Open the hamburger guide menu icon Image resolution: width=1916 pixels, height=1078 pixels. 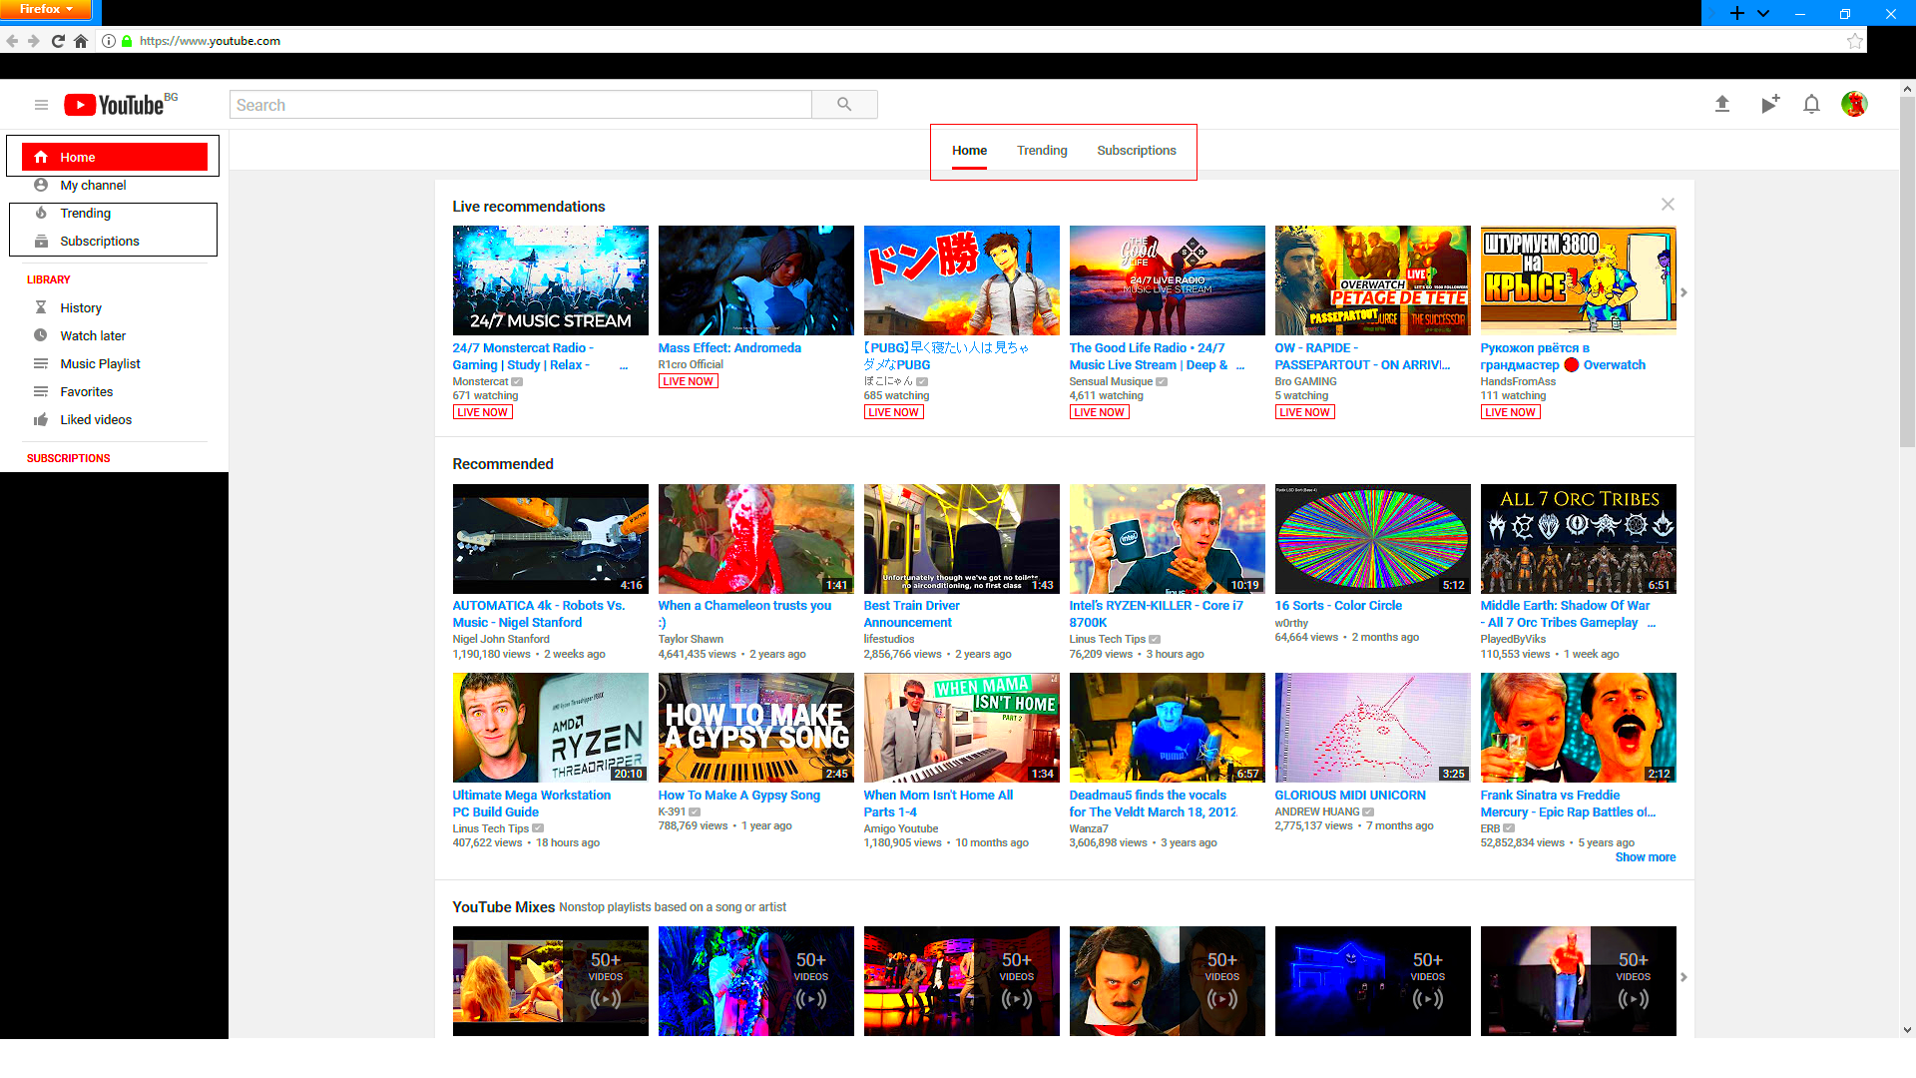pyautogui.click(x=41, y=105)
